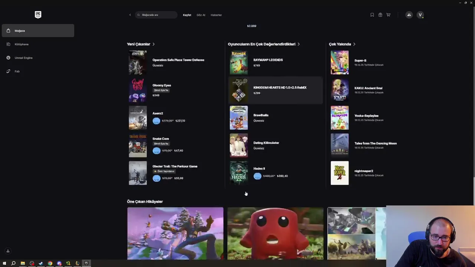
Task: Switch to the Haberler tab
Action: (216, 15)
